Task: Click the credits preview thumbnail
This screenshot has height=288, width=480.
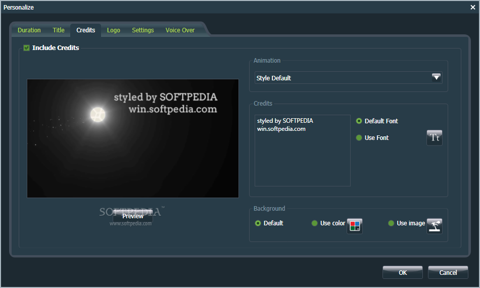Action: tap(133, 138)
